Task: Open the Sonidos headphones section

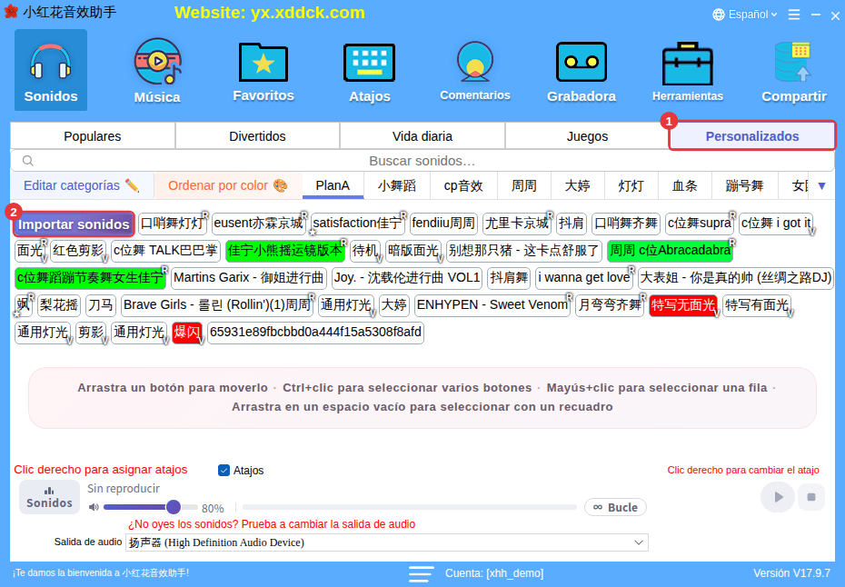Action: coord(51,70)
